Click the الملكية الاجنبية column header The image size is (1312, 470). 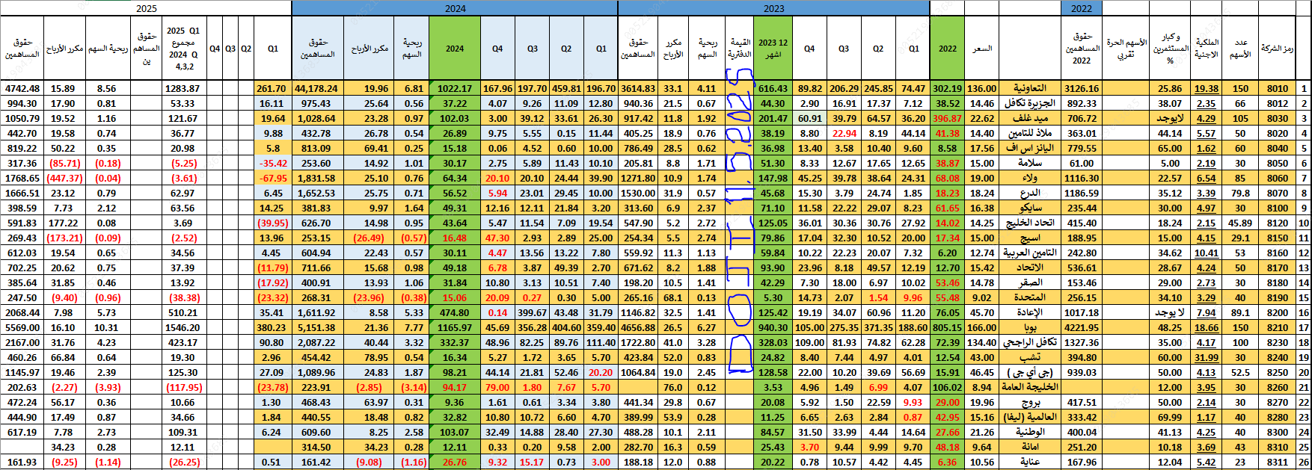point(1207,48)
